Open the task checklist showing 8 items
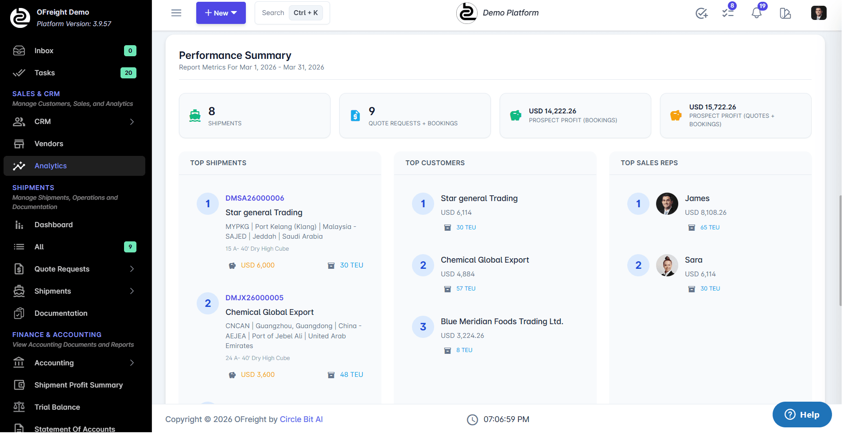Image resolution: width=843 pixels, height=434 pixels. (x=728, y=13)
